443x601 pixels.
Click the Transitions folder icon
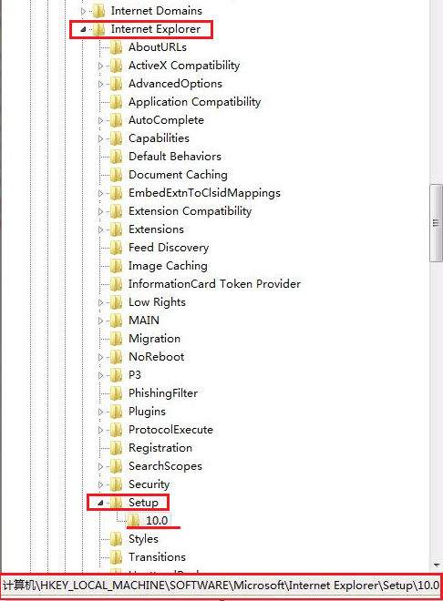point(116,557)
